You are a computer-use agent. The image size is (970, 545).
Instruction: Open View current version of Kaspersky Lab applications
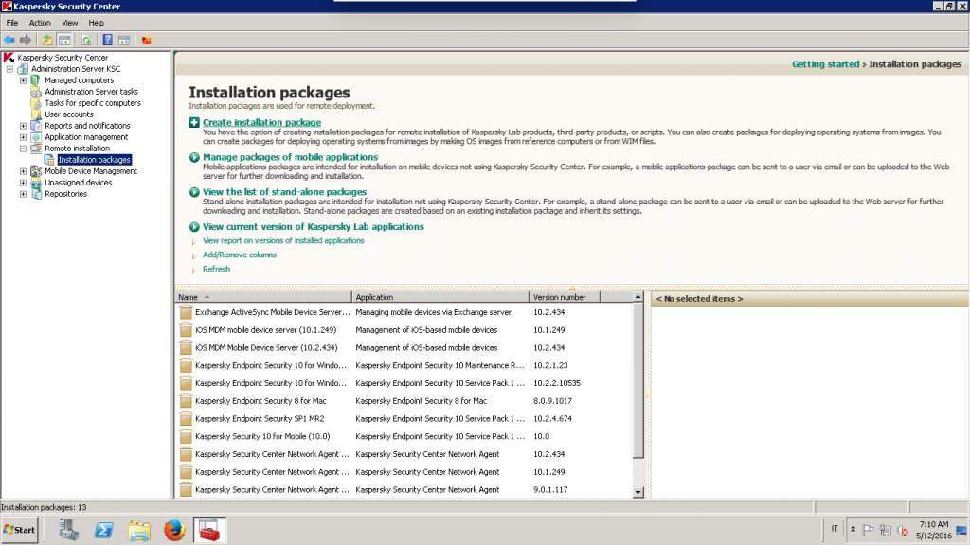point(314,227)
